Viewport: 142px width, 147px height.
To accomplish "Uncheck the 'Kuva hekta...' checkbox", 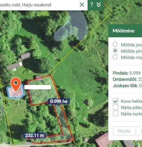I will coord(115,101).
